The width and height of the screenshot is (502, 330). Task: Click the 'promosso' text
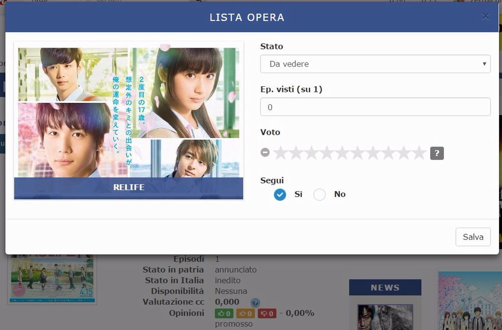234,324
